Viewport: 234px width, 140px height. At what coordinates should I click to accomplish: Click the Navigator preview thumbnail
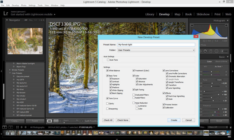[25, 41]
